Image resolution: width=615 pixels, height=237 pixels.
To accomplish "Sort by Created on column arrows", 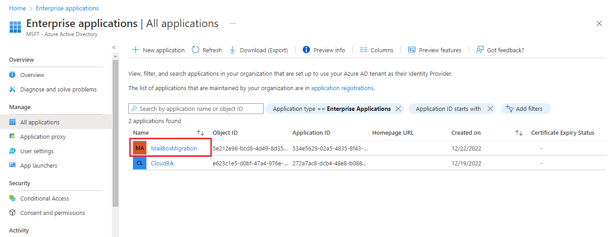I will coord(519,133).
